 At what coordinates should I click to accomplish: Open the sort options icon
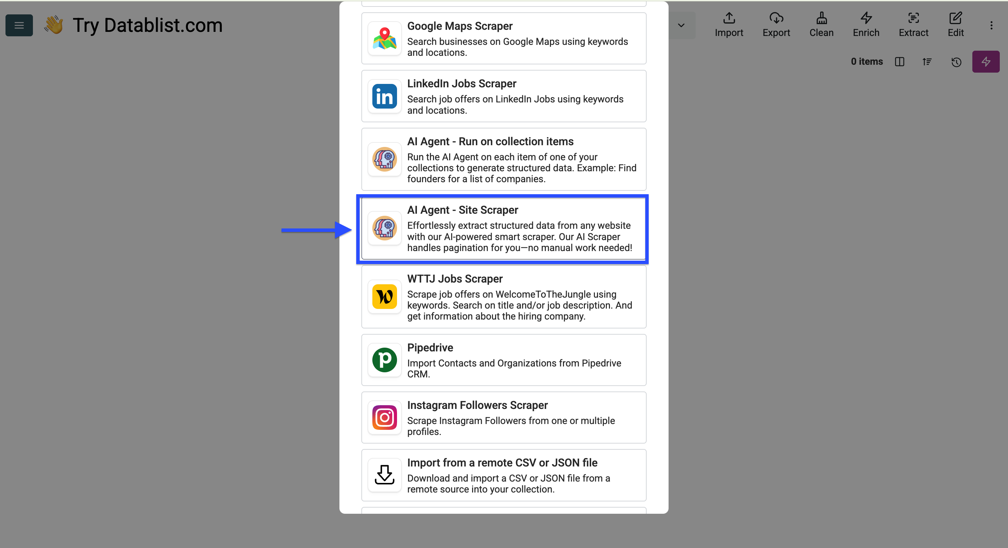point(927,62)
